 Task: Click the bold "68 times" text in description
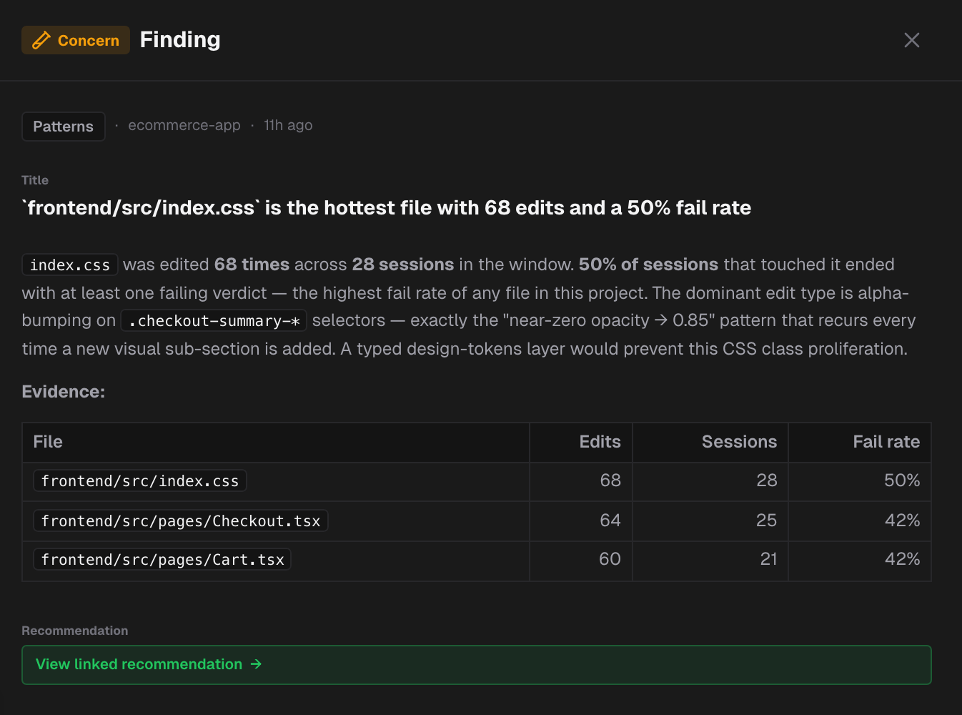[x=252, y=265]
